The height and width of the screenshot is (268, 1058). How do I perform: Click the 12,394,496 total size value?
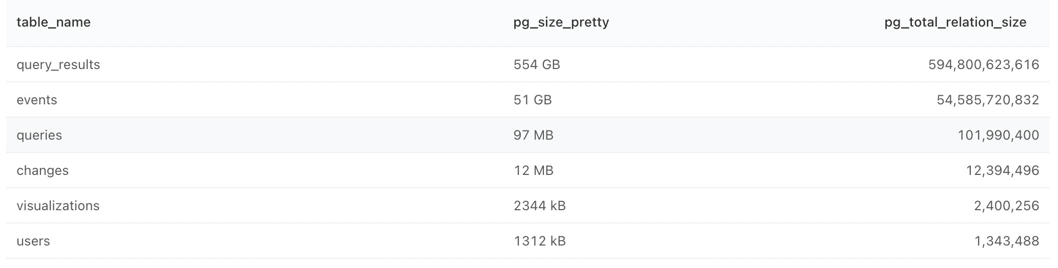[1003, 171]
